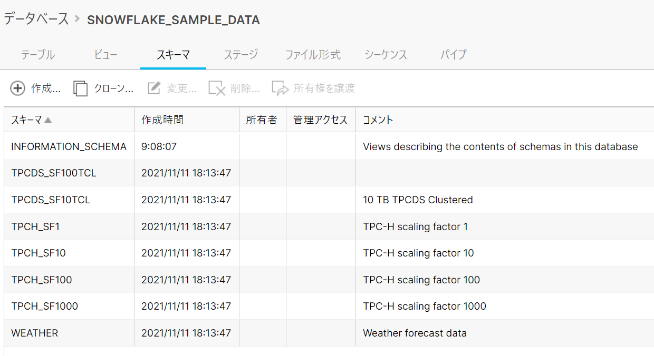Click the 変更 pencil edit icon

click(x=153, y=88)
